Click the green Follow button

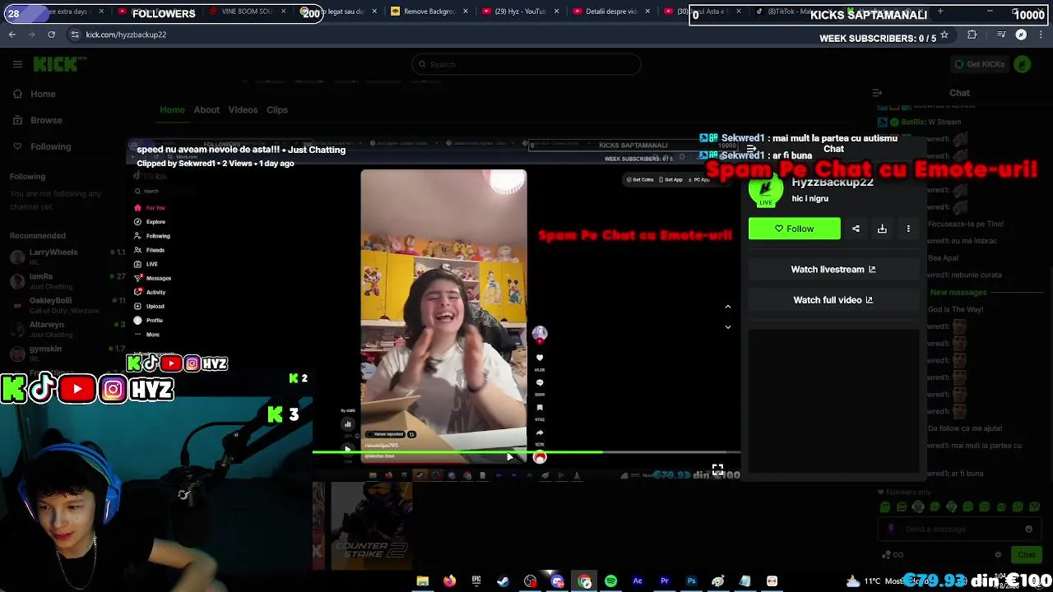[x=795, y=229]
